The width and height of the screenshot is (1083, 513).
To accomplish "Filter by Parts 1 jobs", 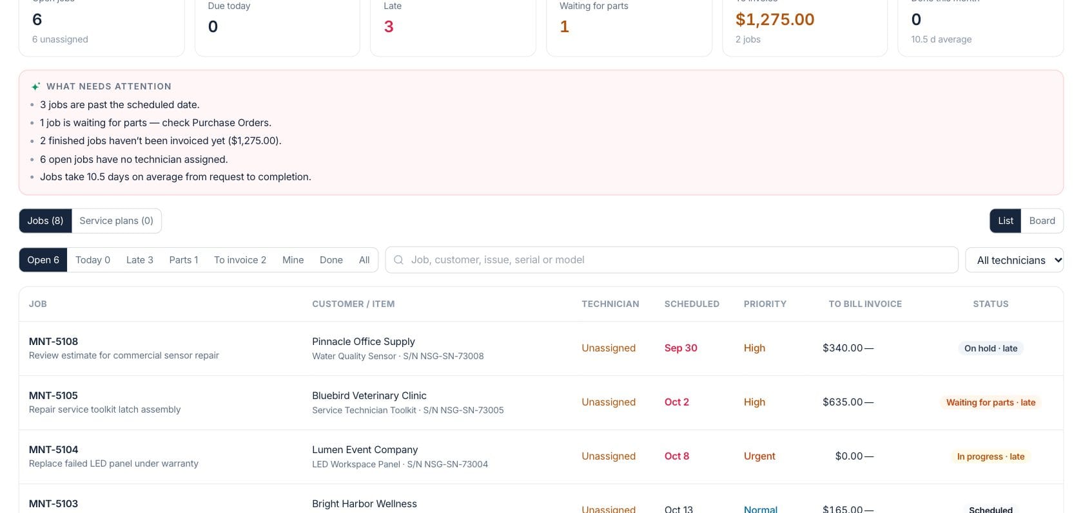I will coord(184,260).
